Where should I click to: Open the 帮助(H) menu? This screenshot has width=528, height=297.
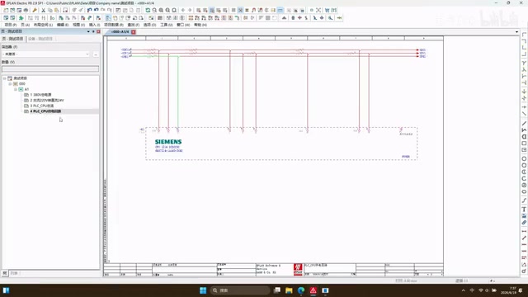(x=200, y=25)
